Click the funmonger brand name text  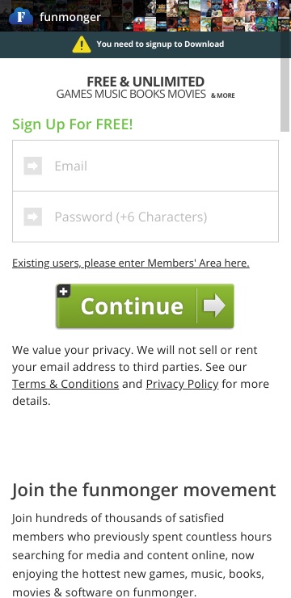point(70,18)
